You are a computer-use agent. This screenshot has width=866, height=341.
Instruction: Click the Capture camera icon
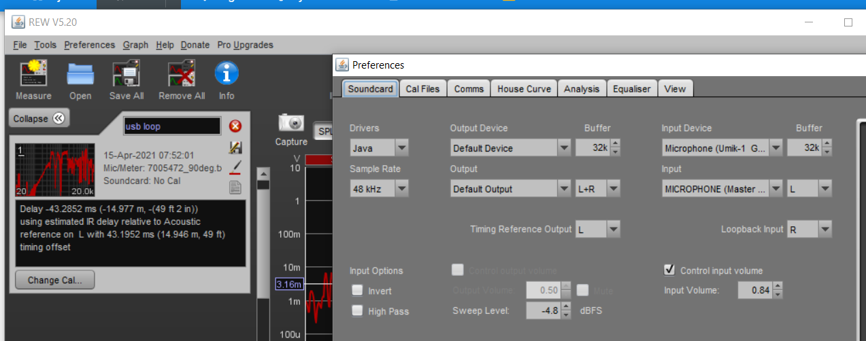[x=291, y=123]
